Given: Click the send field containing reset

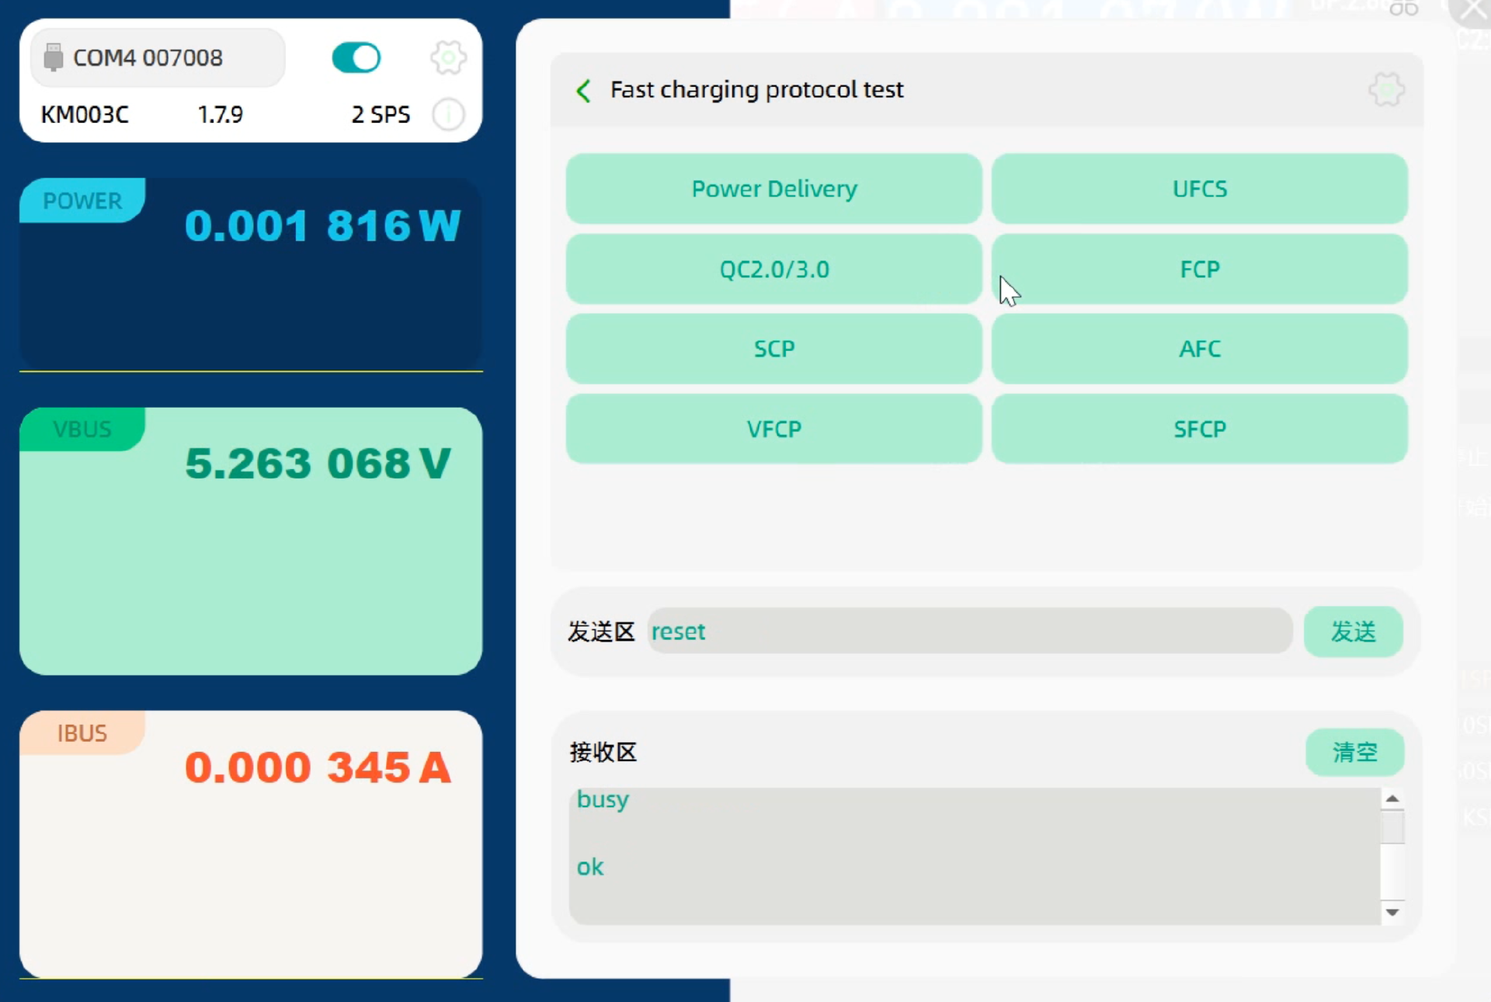Looking at the screenshot, I should point(969,631).
